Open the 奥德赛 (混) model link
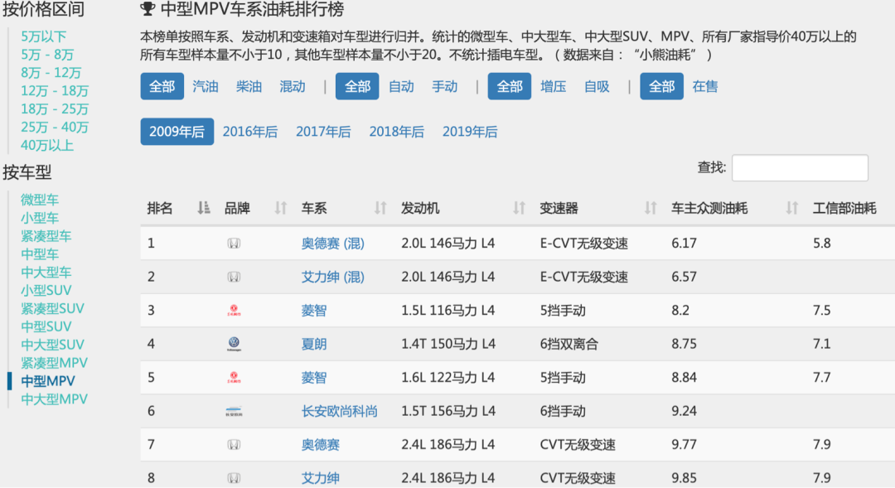The width and height of the screenshot is (895, 488). point(333,244)
